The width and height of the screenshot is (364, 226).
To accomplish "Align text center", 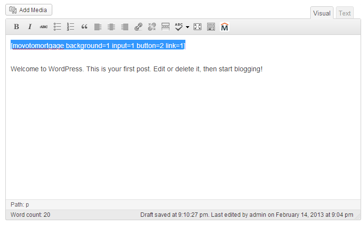I will pyautogui.click(x=111, y=27).
